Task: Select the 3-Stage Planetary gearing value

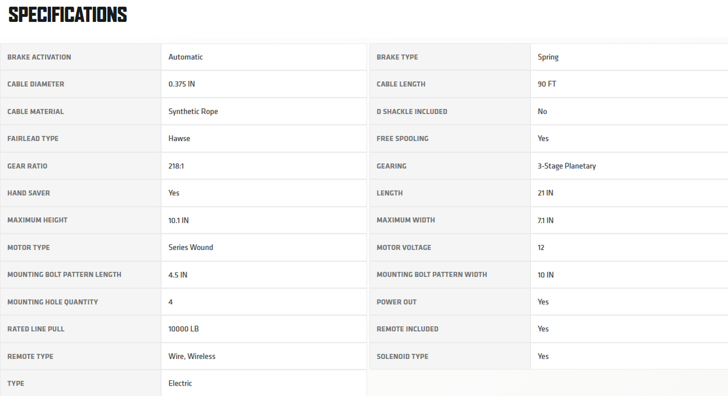Action: tap(567, 166)
